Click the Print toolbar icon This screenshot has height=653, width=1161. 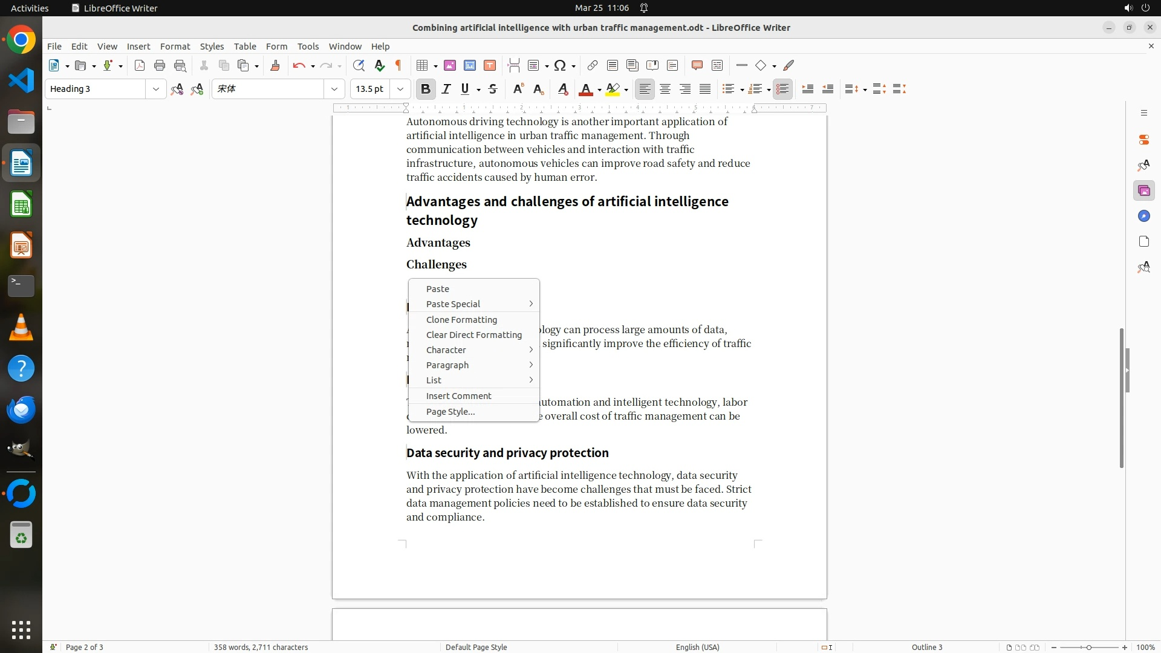pyautogui.click(x=160, y=65)
